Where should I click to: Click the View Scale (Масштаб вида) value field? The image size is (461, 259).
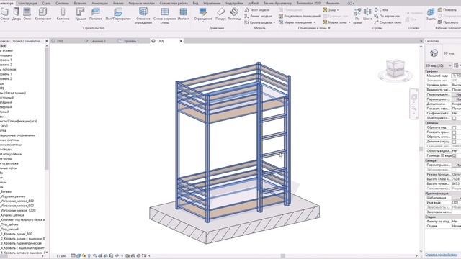coord(456,76)
